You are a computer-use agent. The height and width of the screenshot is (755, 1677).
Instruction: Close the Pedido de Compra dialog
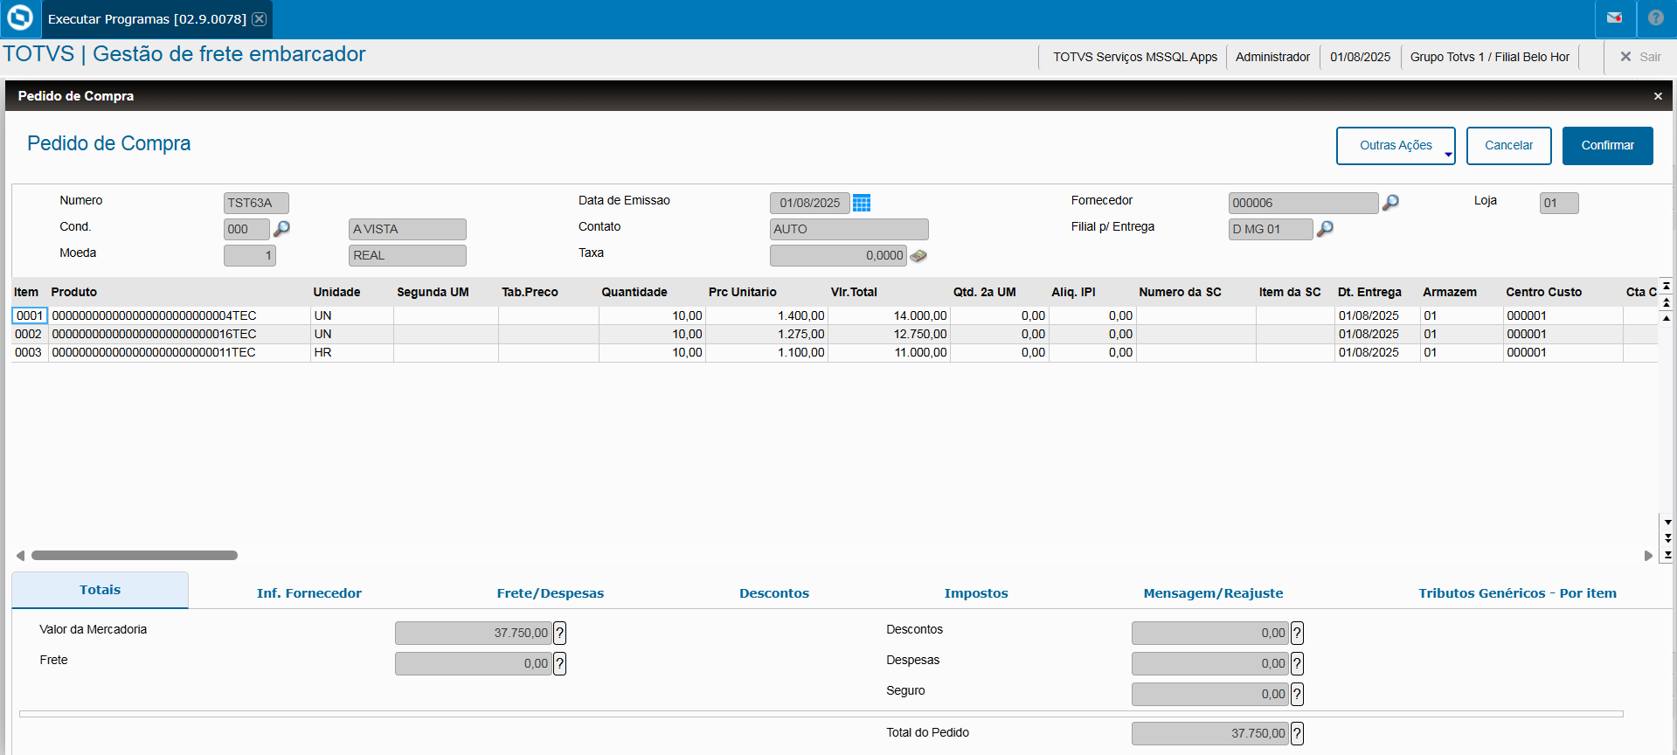coord(1658,96)
